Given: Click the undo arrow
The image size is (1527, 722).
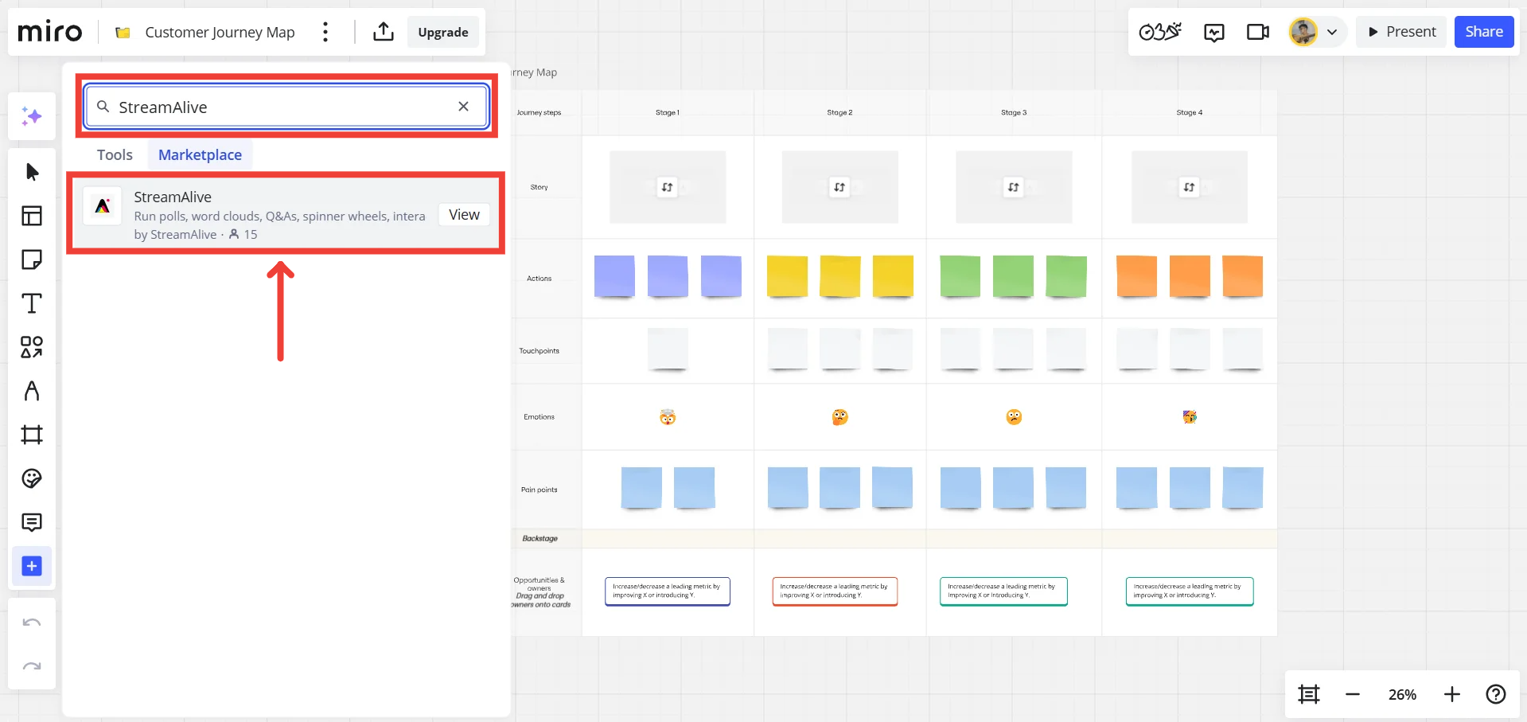Looking at the screenshot, I should 32,622.
